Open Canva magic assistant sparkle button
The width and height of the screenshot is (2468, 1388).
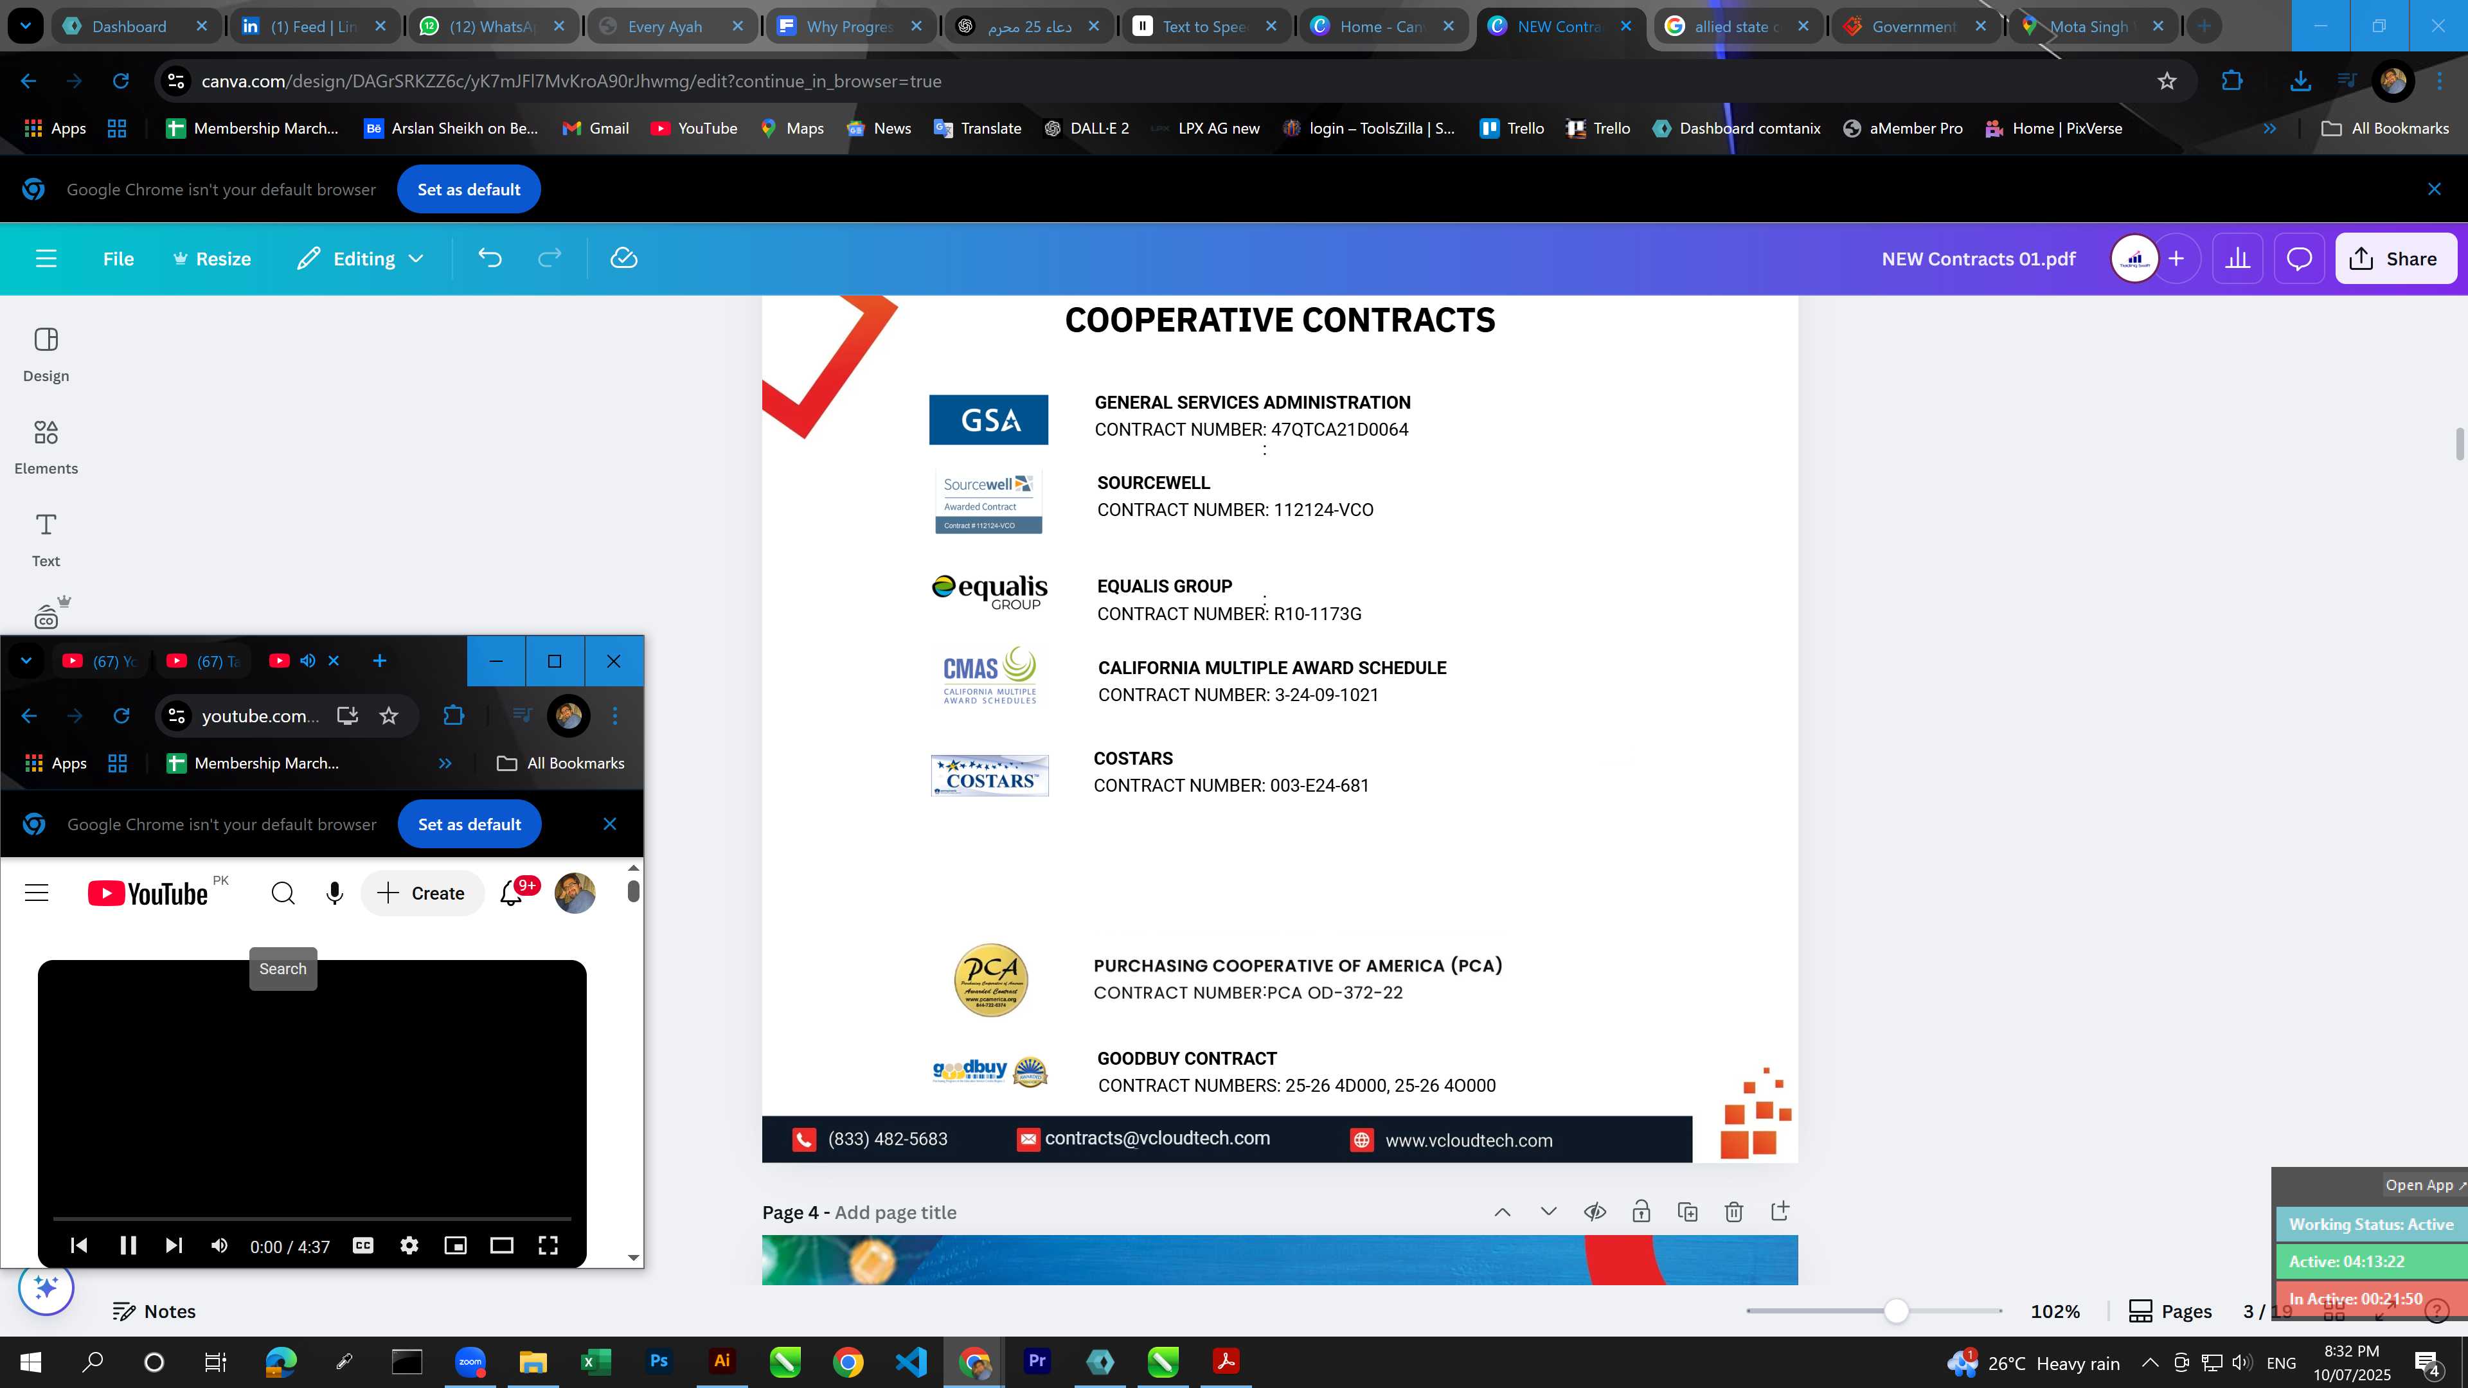tap(46, 1287)
